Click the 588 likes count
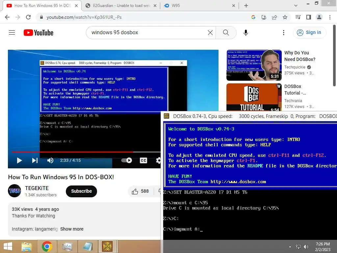Viewport: 337px width, 253px height. pos(145,191)
